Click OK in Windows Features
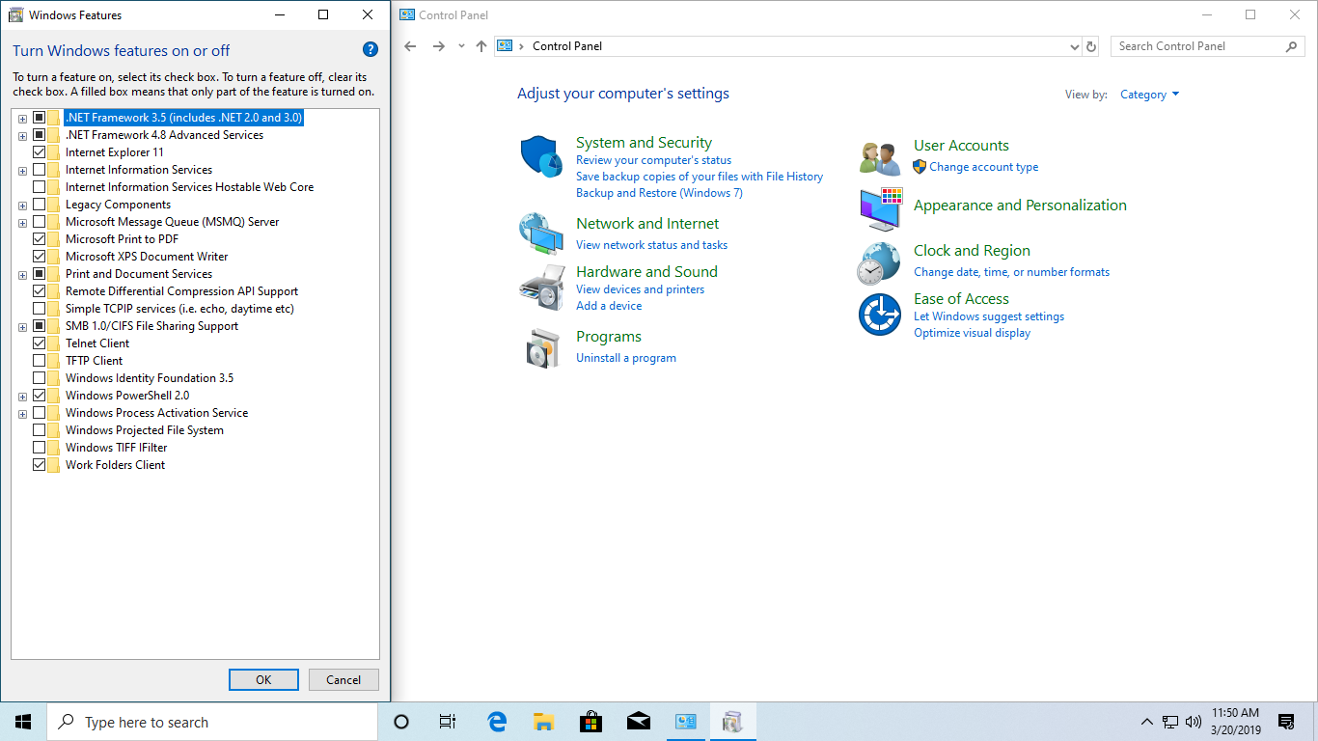 pyautogui.click(x=263, y=679)
